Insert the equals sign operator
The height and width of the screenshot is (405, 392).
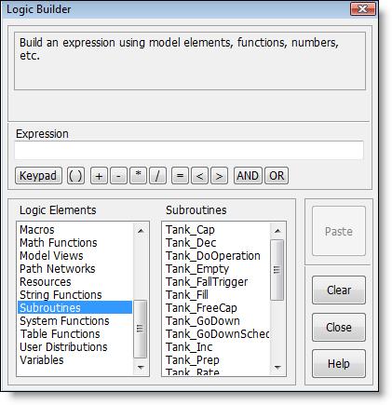pyautogui.click(x=180, y=176)
